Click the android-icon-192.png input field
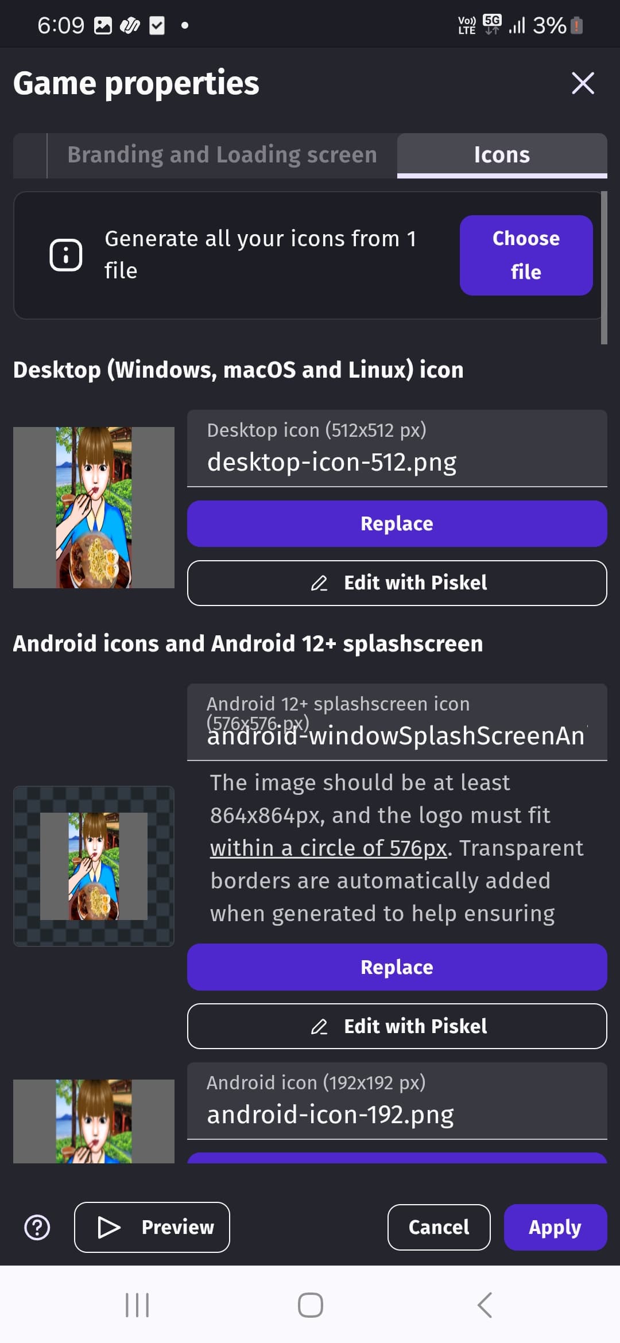This screenshot has width=620, height=1343. (397, 1101)
